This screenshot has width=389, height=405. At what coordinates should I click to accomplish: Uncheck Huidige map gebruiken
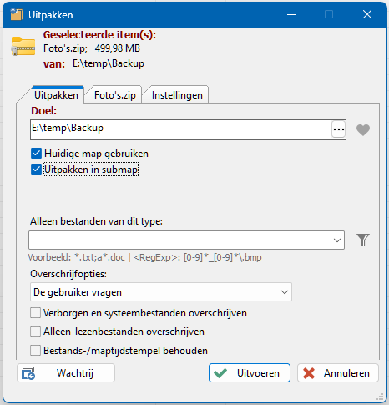pyautogui.click(x=36, y=154)
